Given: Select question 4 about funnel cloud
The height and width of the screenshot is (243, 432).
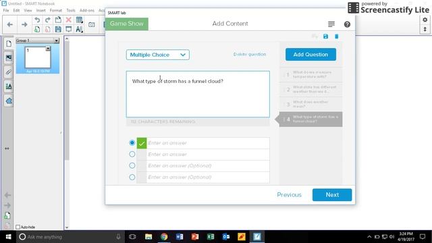Looking at the screenshot, I should 310,119.
